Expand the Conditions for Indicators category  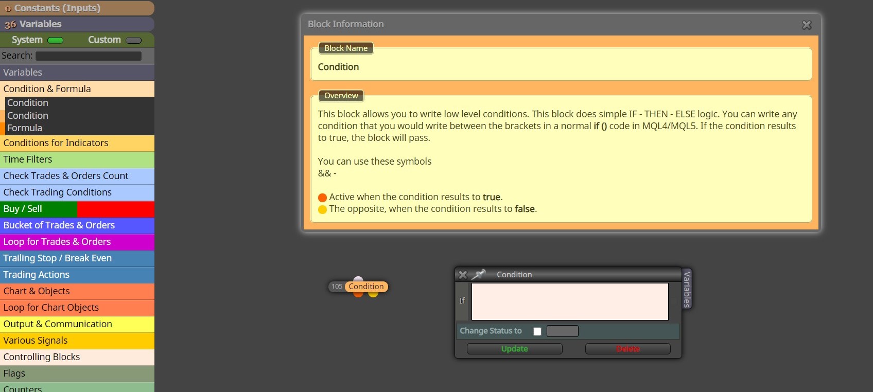pyautogui.click(x=77, y=143)
